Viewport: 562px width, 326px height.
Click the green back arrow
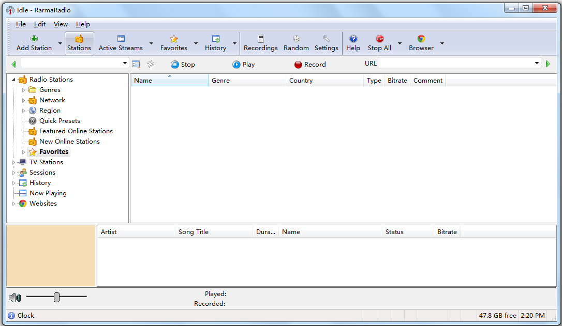pos(13,65)
